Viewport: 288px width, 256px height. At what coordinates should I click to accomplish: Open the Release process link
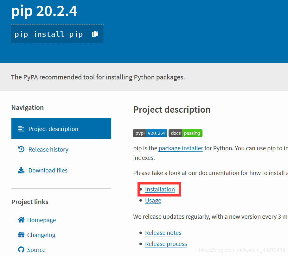(166, 244)
